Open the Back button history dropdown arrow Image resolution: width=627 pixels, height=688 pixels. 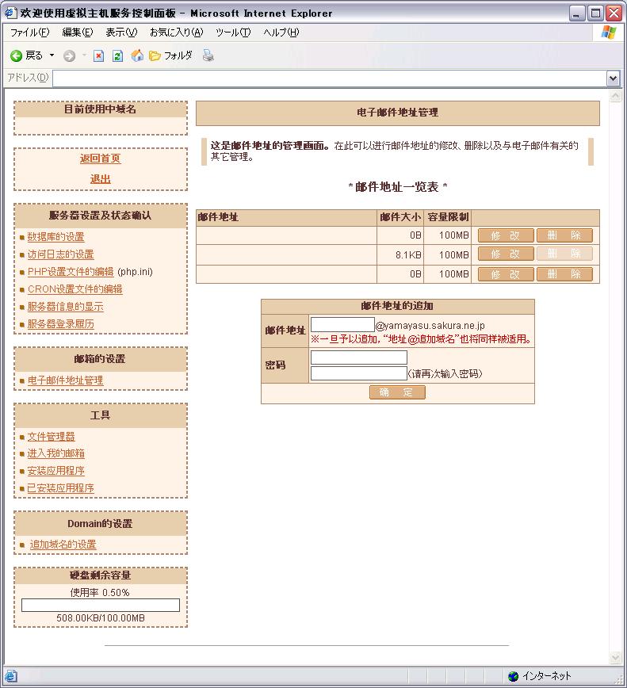52,55
